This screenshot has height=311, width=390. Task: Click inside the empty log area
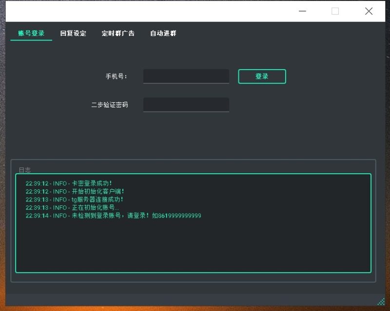coord(195,243)
